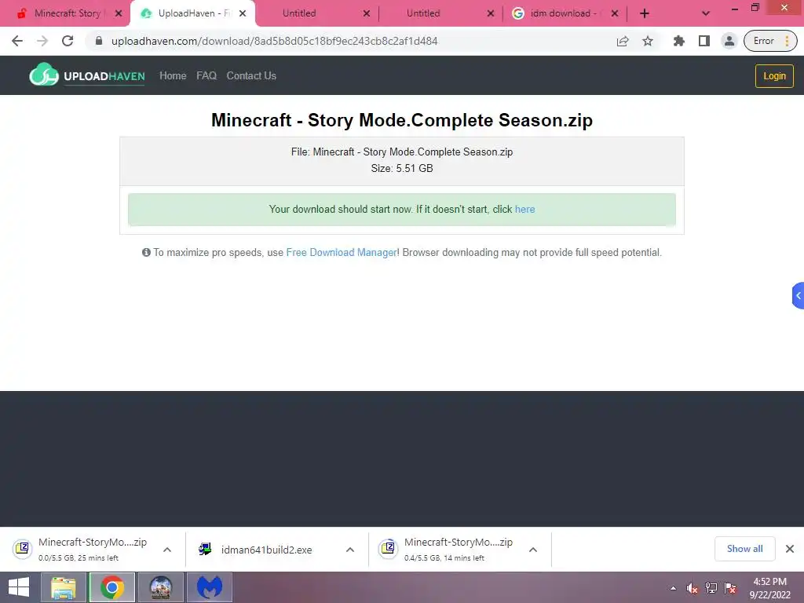Click the muted volume tray icon
The height and width of the screenshot is (603, 804).
pos(693,588)
